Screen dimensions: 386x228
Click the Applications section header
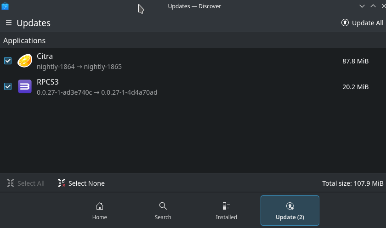click(24, 40)
